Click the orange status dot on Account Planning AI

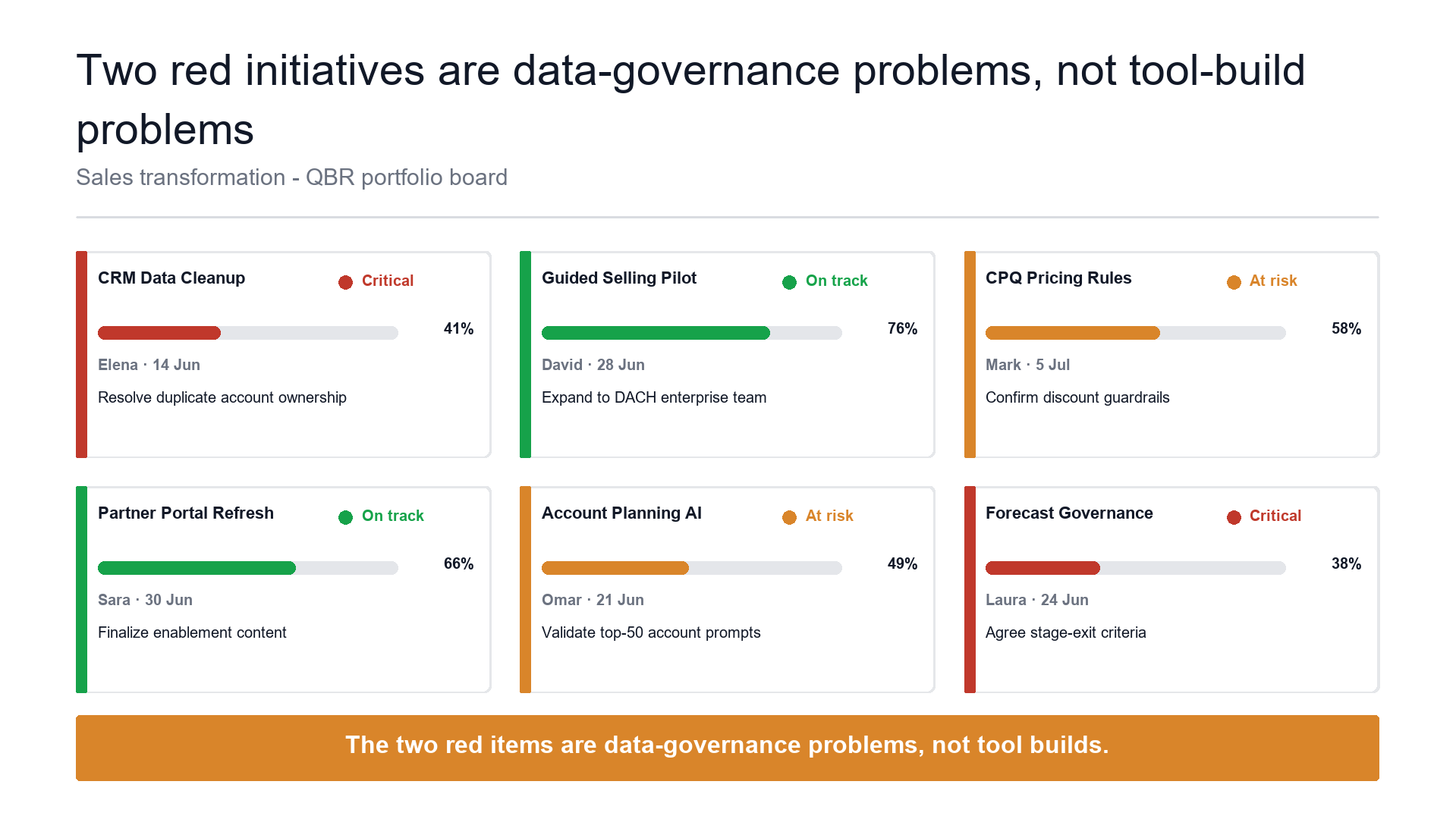point(789,517)
